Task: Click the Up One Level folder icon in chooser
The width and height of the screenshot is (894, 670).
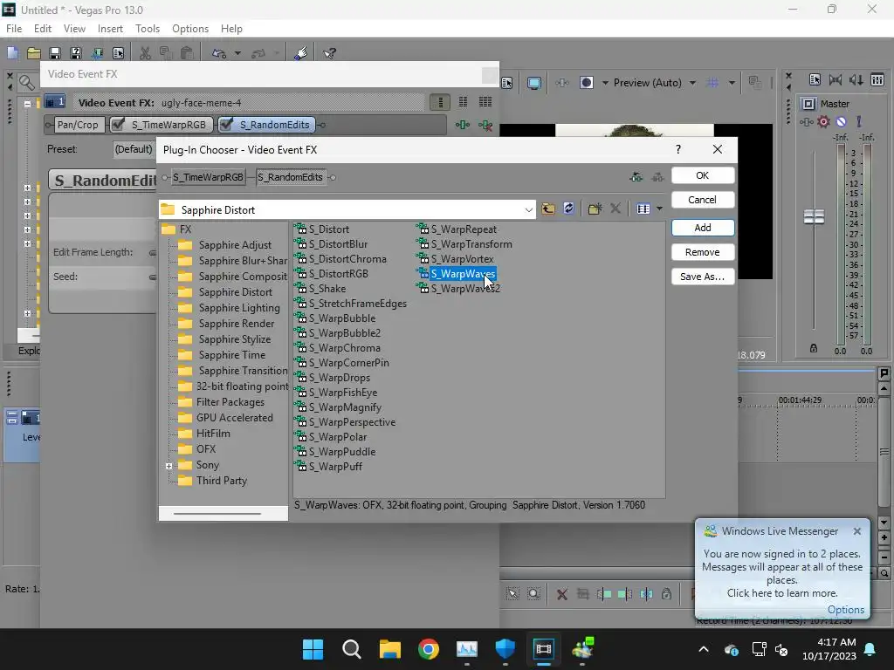Action: 548,209
